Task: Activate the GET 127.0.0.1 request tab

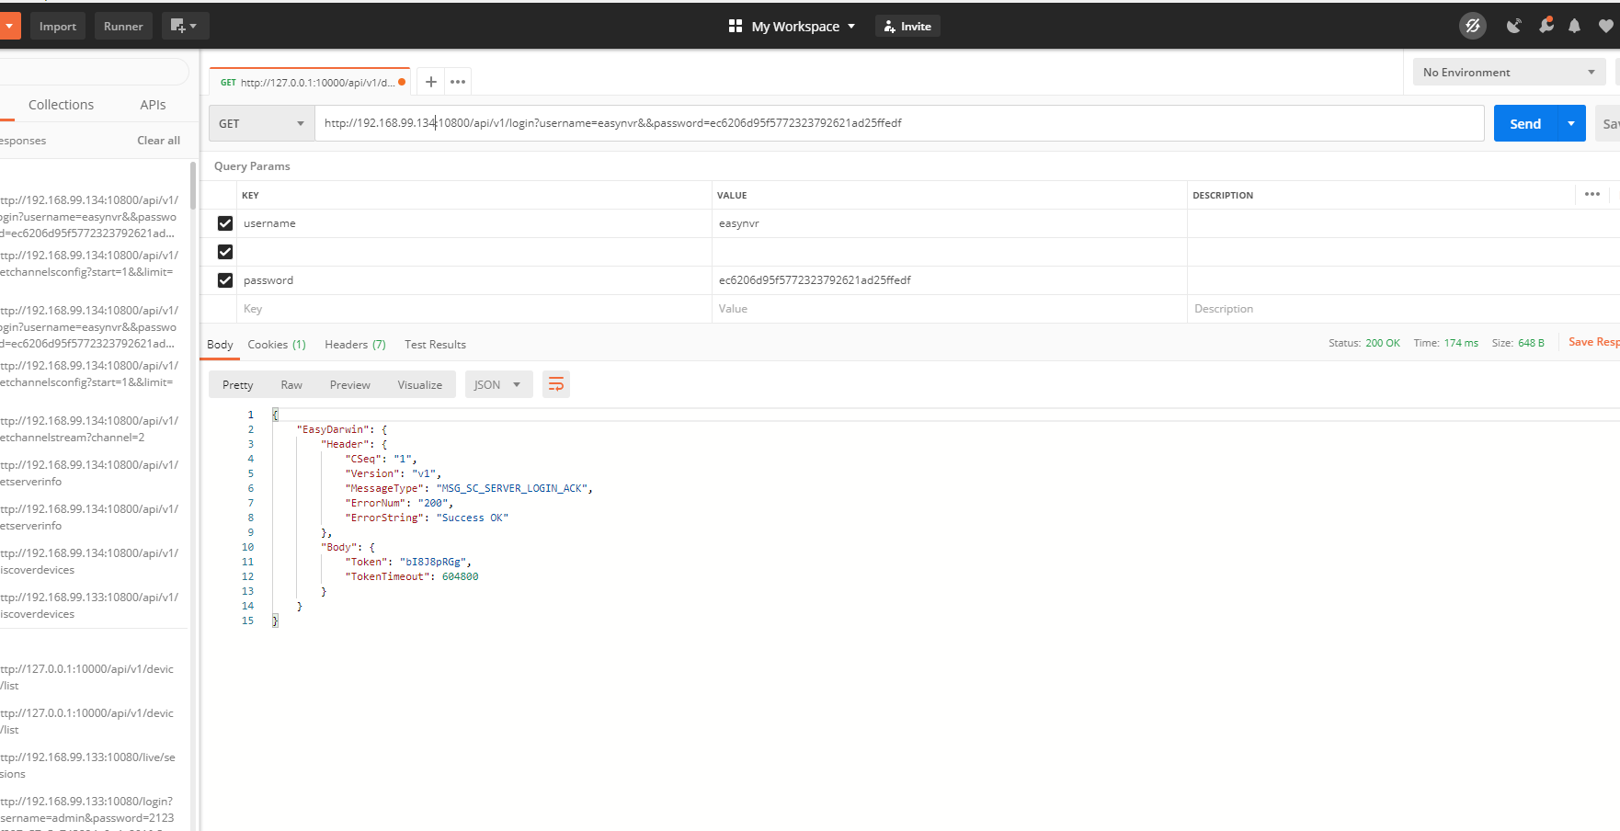Action: (x=309, y=82)
